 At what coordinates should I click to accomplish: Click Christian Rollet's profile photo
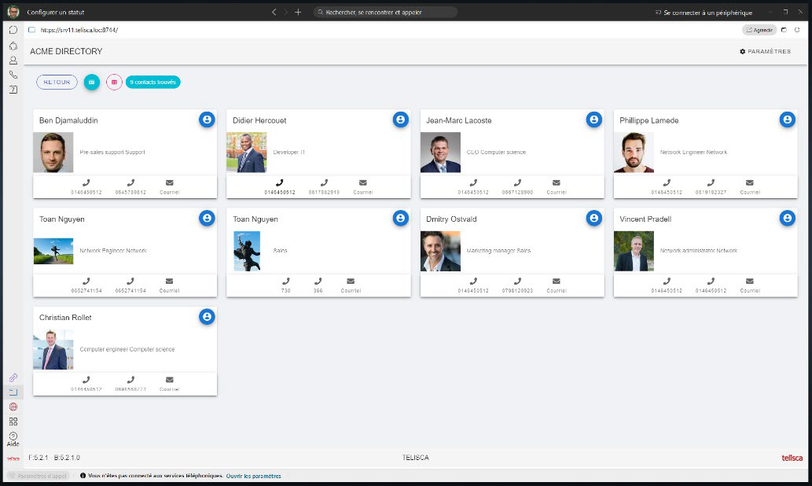(x=53, y=350)
